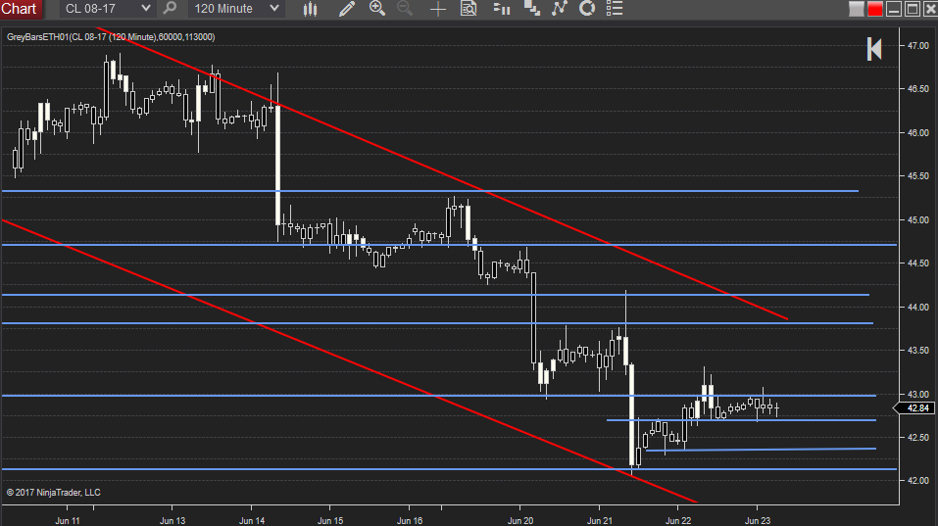Click the Jun 14 date label
Screen dimensions: 938x526
[x=252, y=521]
